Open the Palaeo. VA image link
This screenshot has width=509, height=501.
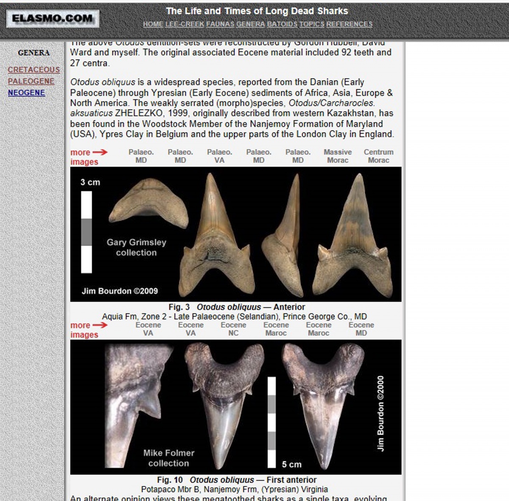[219, 156]
